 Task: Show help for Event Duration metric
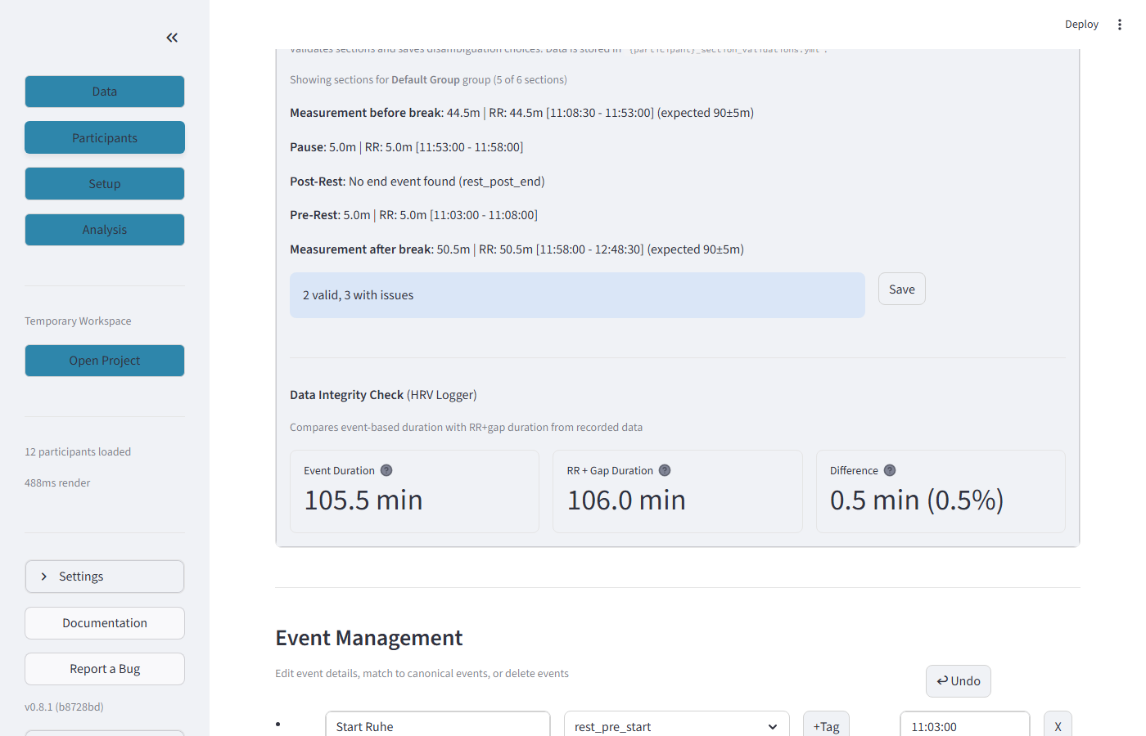pyautogui.click(x=386, y=470)
